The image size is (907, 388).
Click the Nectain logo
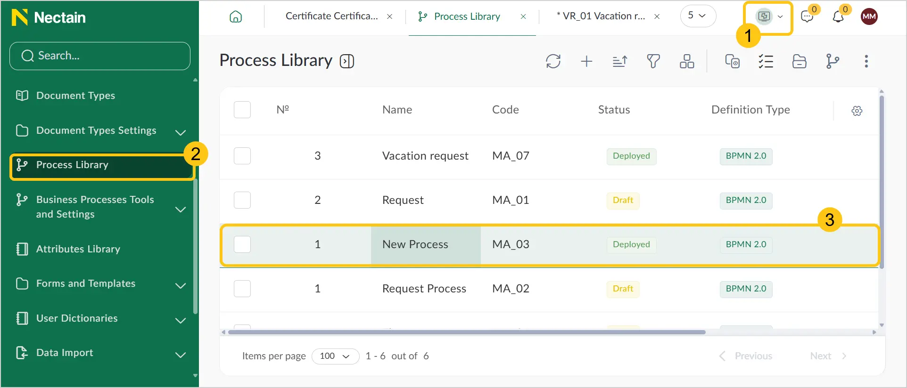pyautogui.click(x=49, y=17)
